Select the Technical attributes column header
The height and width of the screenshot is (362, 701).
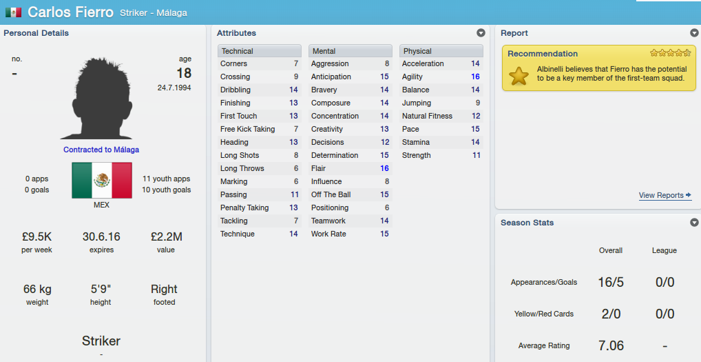click(260, 51)
